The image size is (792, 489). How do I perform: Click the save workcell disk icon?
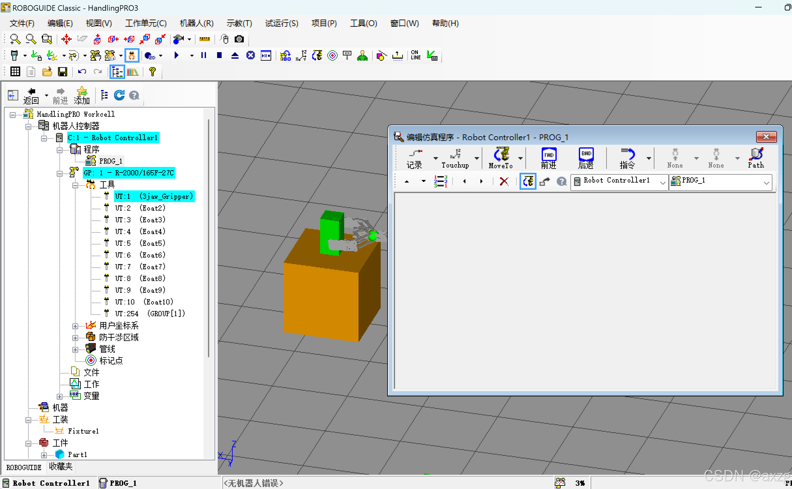point(62,72)
